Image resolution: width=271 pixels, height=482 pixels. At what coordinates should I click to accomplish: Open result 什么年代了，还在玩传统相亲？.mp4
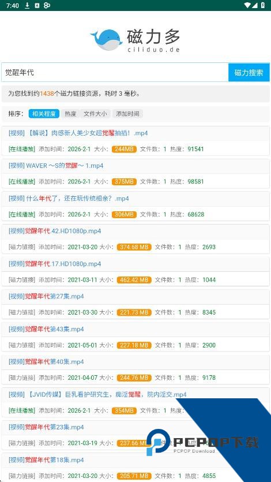[x=69, y=199]
